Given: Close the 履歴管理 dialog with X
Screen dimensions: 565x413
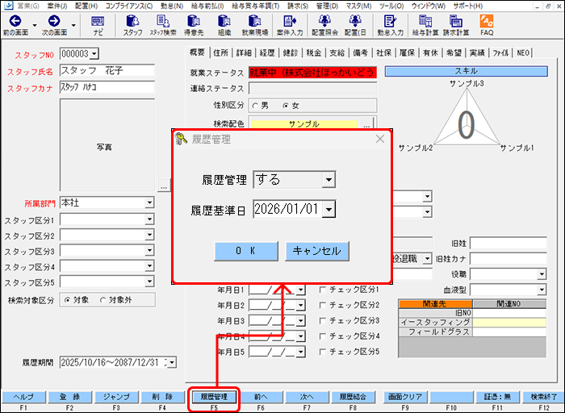Looking at the screenshot, I should click(380, 139).
